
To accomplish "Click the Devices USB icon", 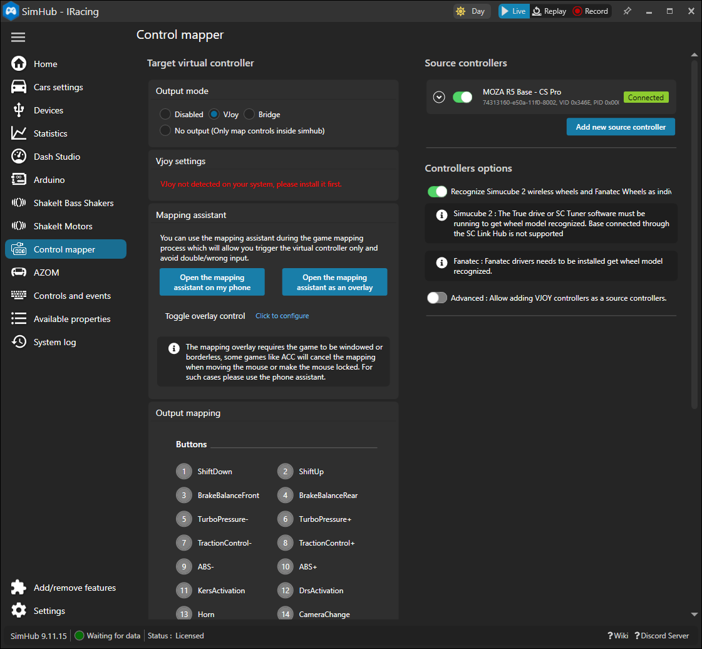I will pos(19,110).
